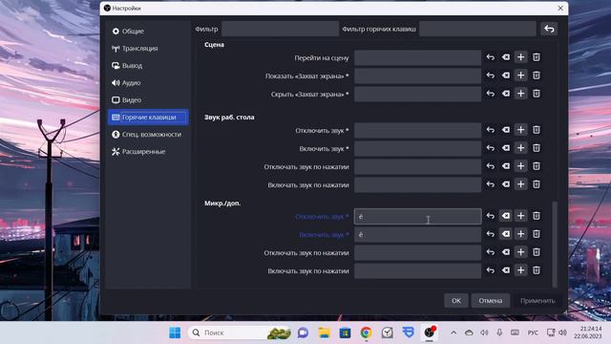The width and height of the screenshot is (611, 344).
Task: Go to the Видео settings section
Action: [x=148, y=99]
